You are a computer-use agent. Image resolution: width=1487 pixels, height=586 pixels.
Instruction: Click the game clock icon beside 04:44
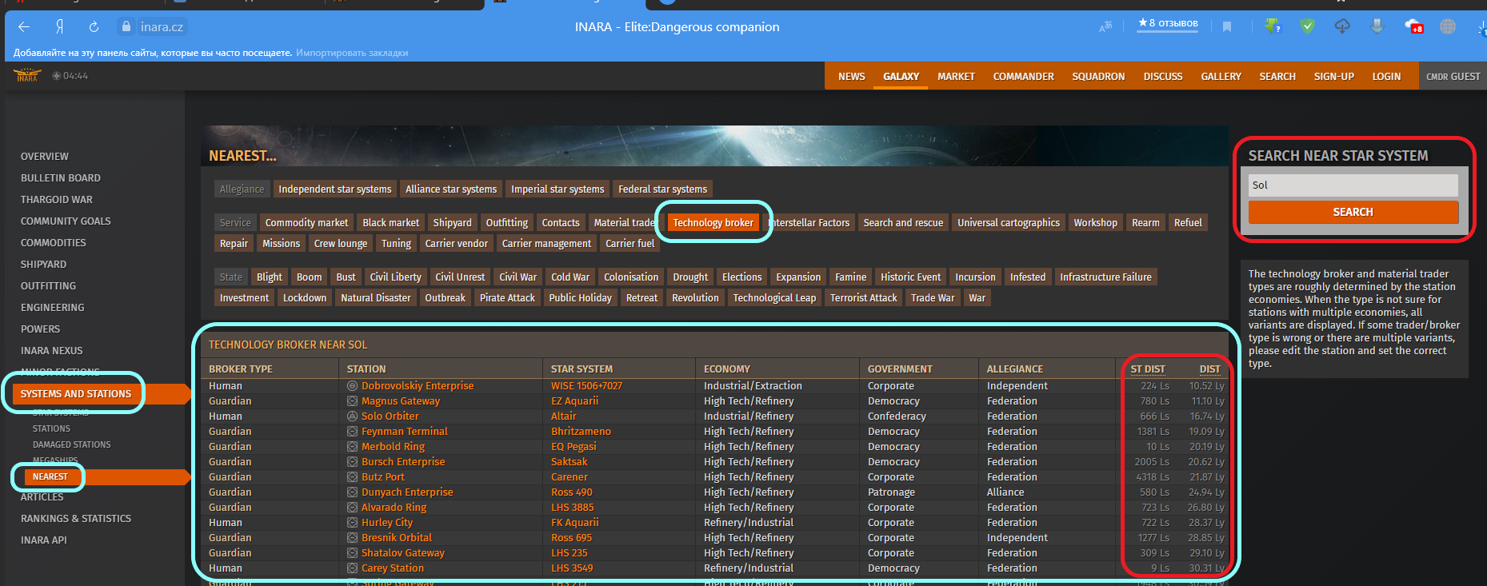click(x=57, y=76)
